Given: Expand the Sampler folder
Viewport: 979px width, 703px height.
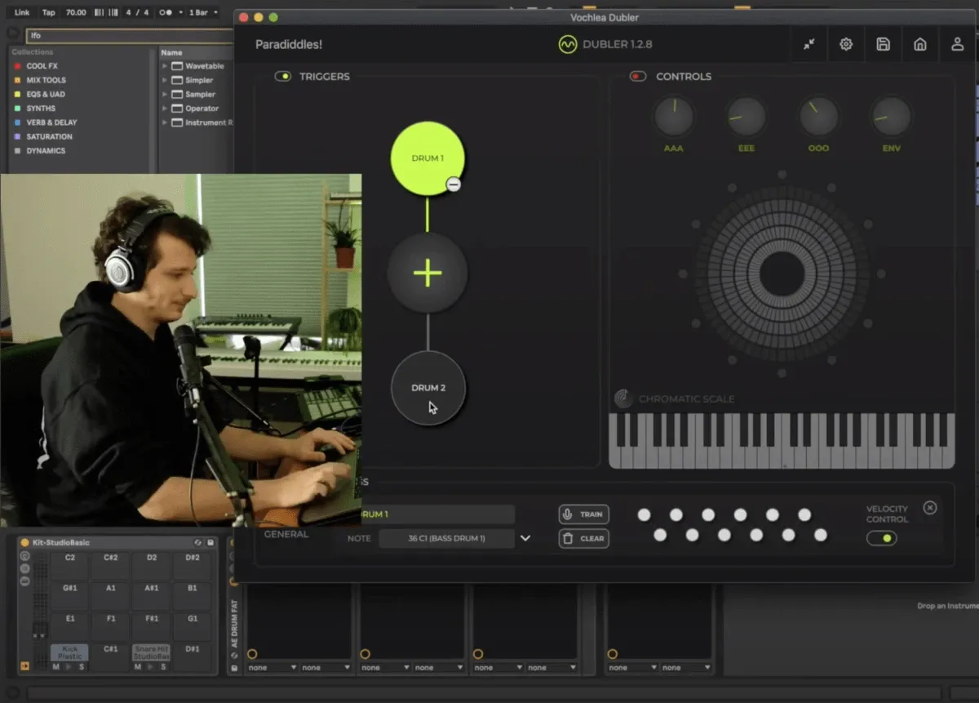Looking at the screenshot, I should pos(165,94).
